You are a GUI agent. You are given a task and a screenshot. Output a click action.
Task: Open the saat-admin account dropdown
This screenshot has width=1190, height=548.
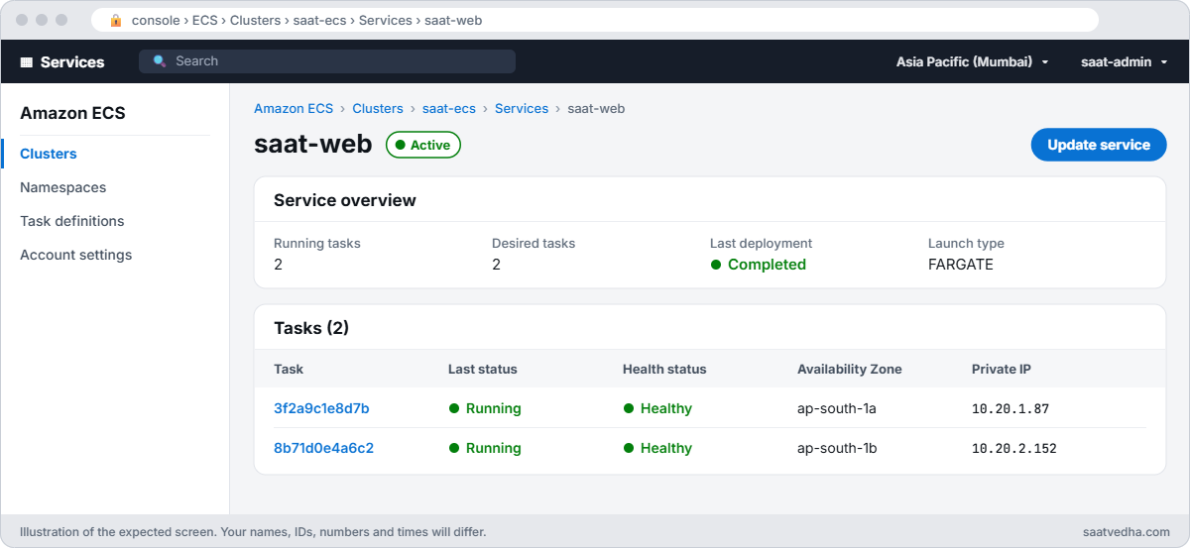coord(1124,61)
